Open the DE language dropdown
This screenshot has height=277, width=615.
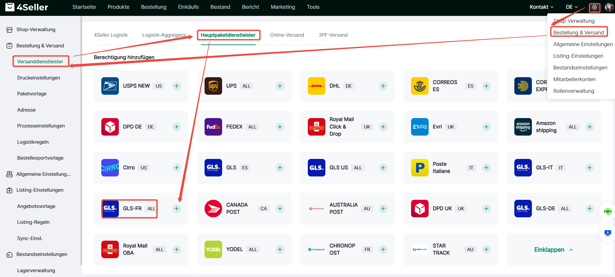pos(572,7)
